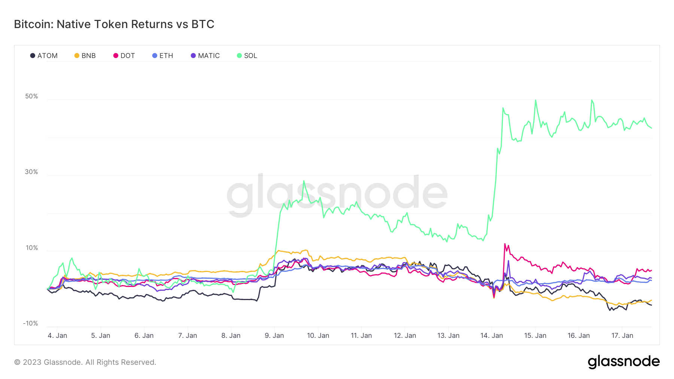The height and width of the screenshot is (379, 674).
Task: Click the 17. Jan x-axis label
Action: 622,336
